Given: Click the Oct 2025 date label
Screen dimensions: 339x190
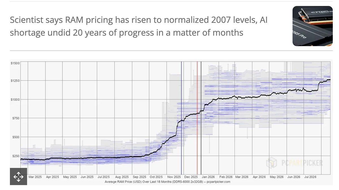Looking at the screenshot, I should (x=156, y=177).
